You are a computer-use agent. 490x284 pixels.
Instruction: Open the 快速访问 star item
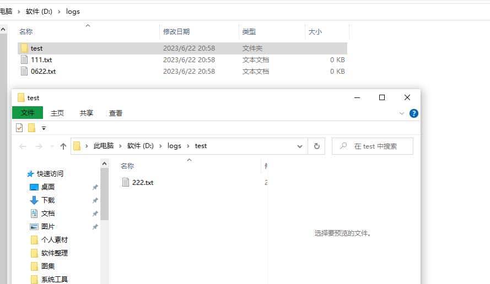pos(45,174)
